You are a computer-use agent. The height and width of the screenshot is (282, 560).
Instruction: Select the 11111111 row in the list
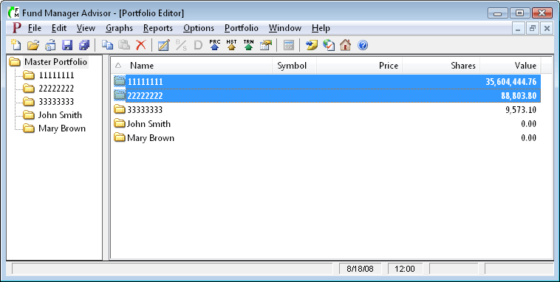click(x=327, y=81)
